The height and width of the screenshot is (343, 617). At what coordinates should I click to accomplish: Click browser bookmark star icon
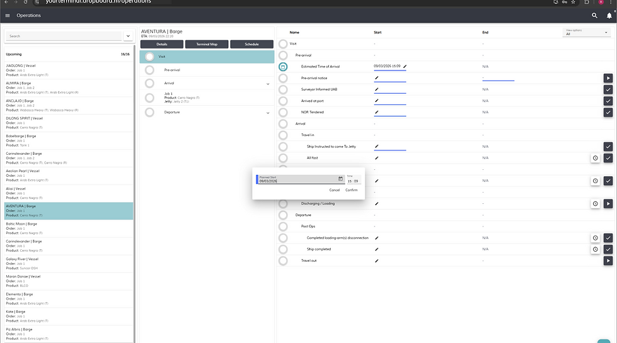click(574, 2)
